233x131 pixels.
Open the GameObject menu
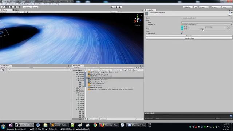pos(19,4)
